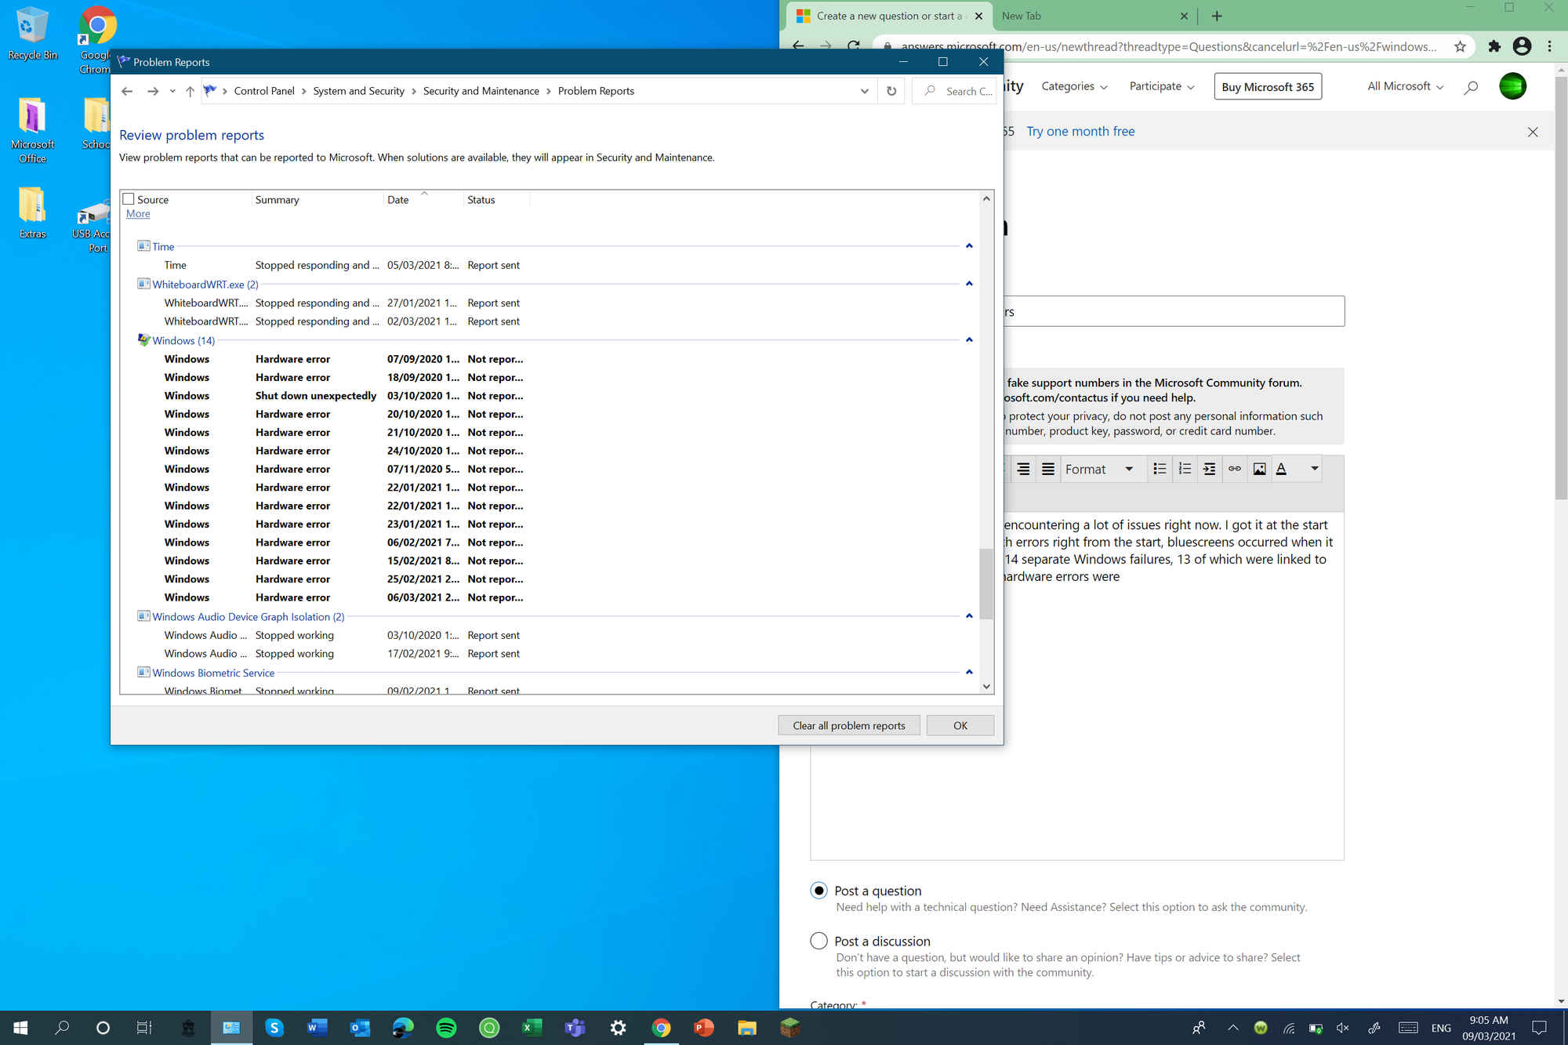Screen dimensions: 1568x1045
Task: Increase indent in editor toolbar
Action: pos(1210,469)
